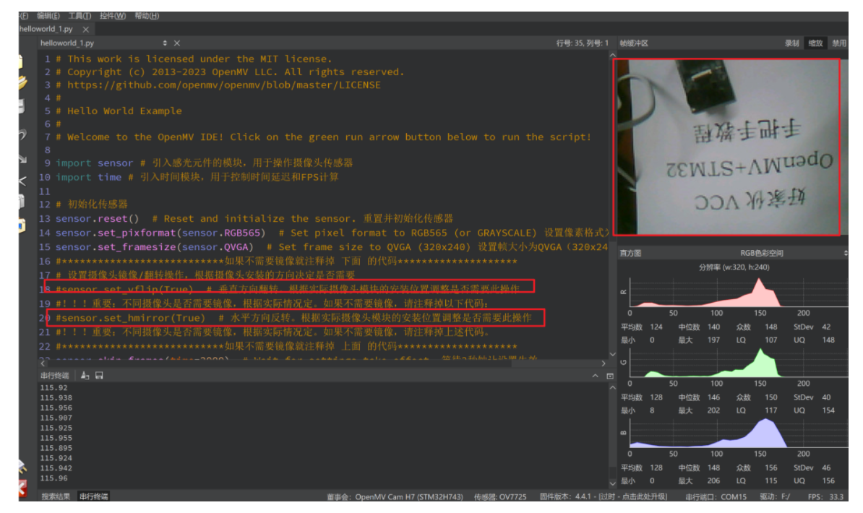Click the R channel 平均数 124 value
863x513 pixels.
click(x=656, y=327)
